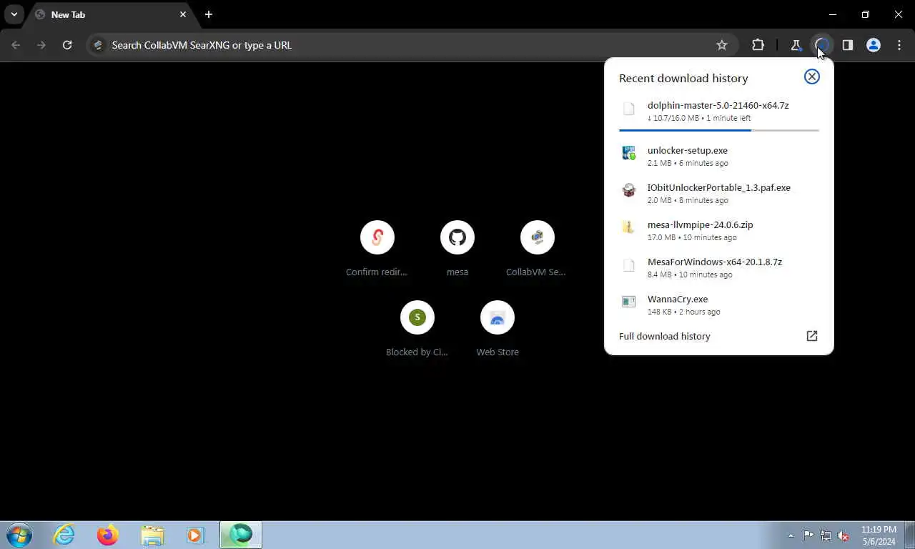
Task: Open Windows Media Player from taskbar
Action: point(195,535)
